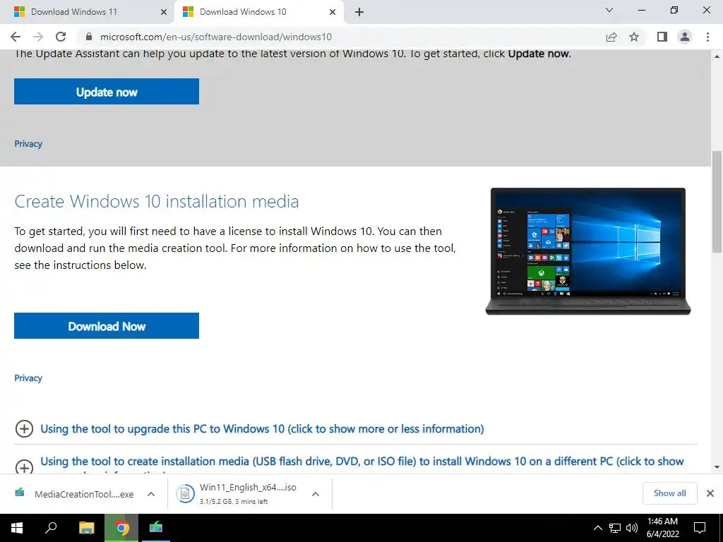
Task: Open the Windows Start menu
Action: pos(17,528)
